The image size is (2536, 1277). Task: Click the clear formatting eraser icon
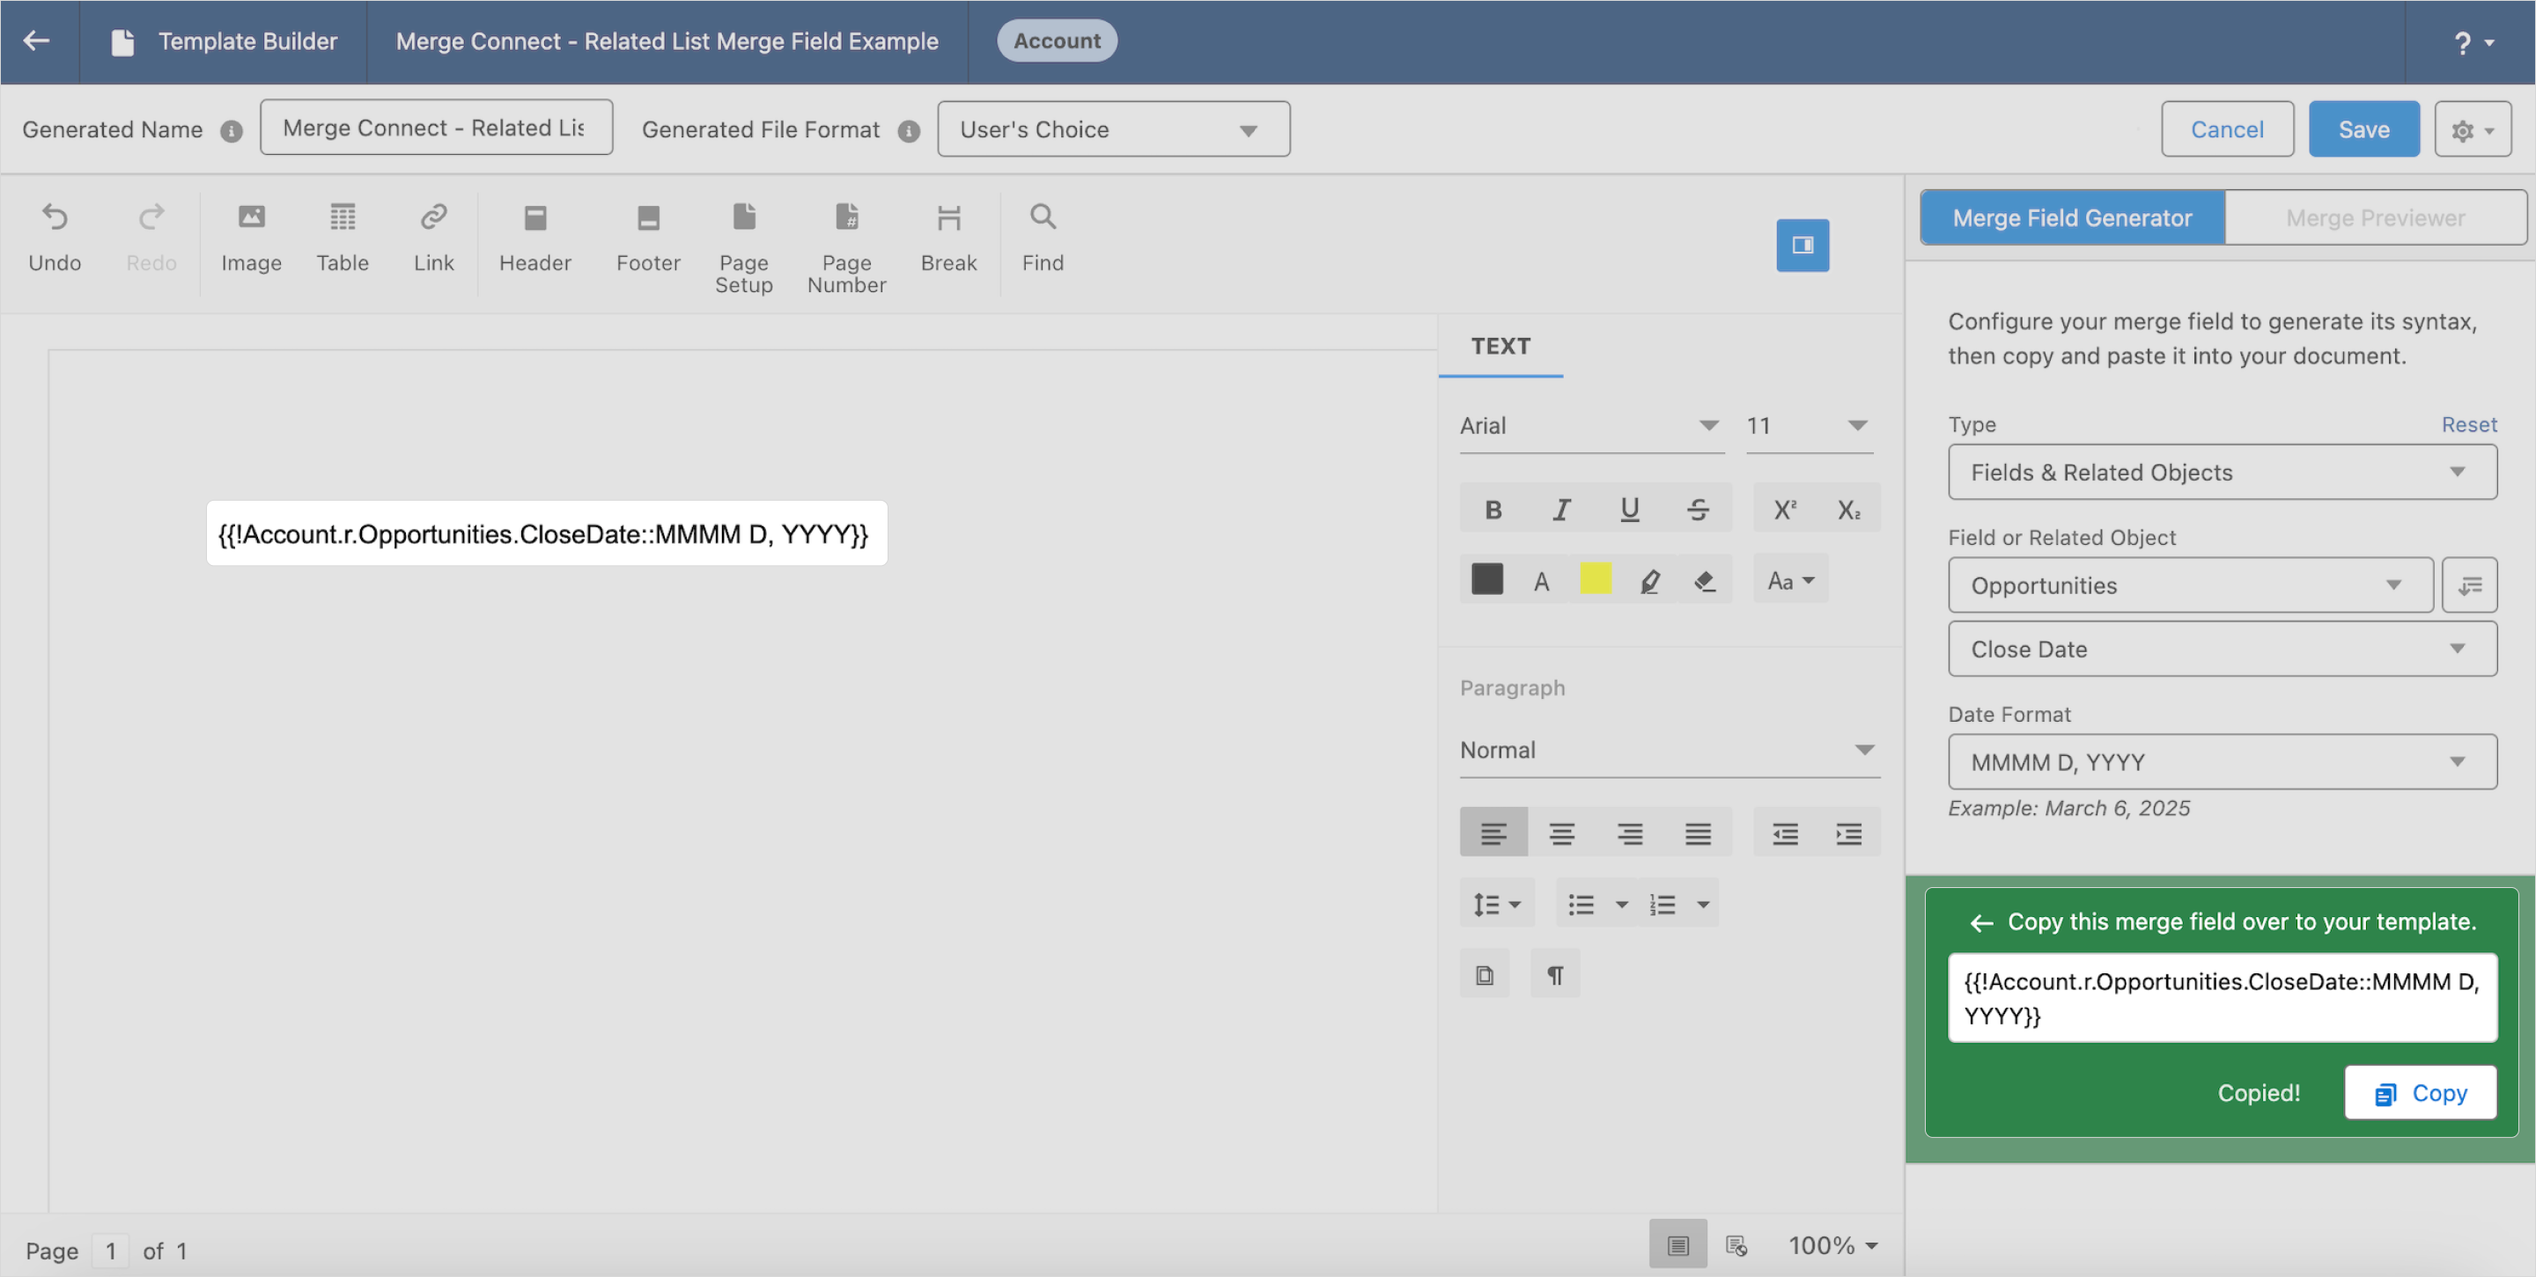pyautogui.click(x=1704, y=581)
